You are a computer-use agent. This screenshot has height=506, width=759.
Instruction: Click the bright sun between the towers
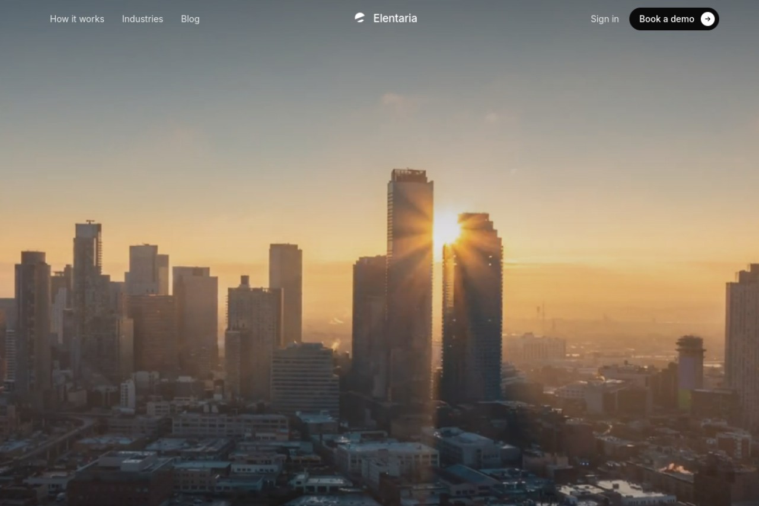pos(446,229)
